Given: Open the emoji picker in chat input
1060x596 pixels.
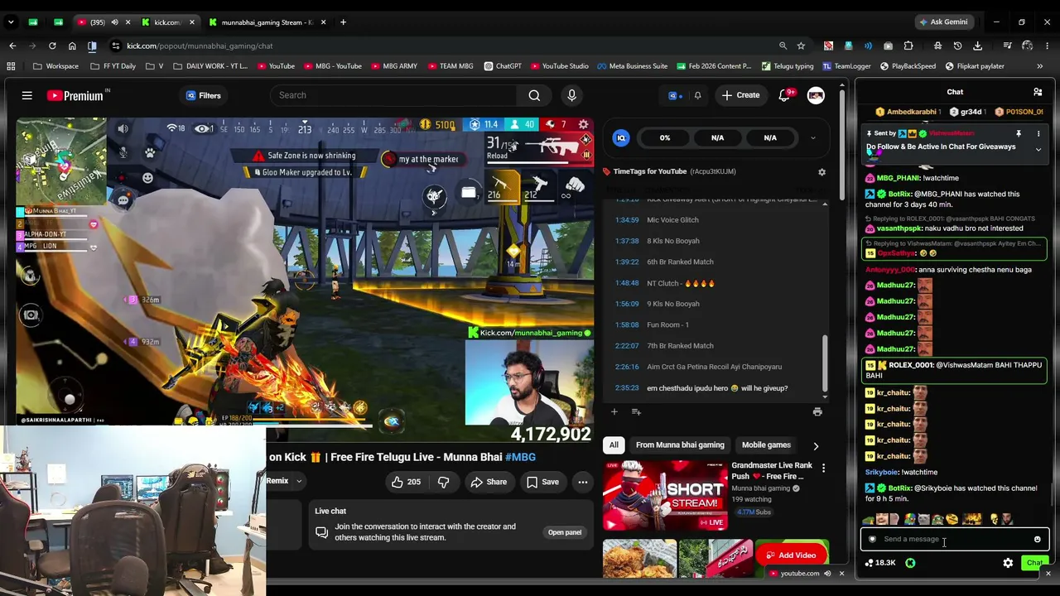Looking at the screenshot, I should pos(1037,540).
